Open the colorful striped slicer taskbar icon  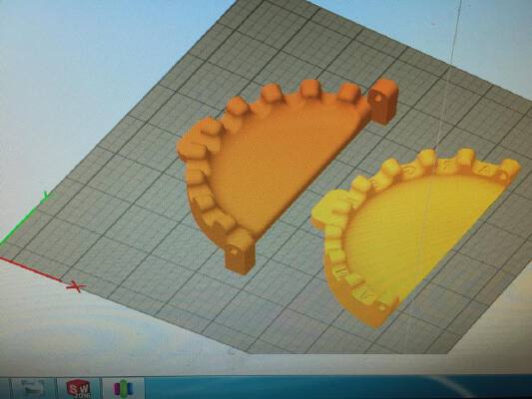(123, 388)
